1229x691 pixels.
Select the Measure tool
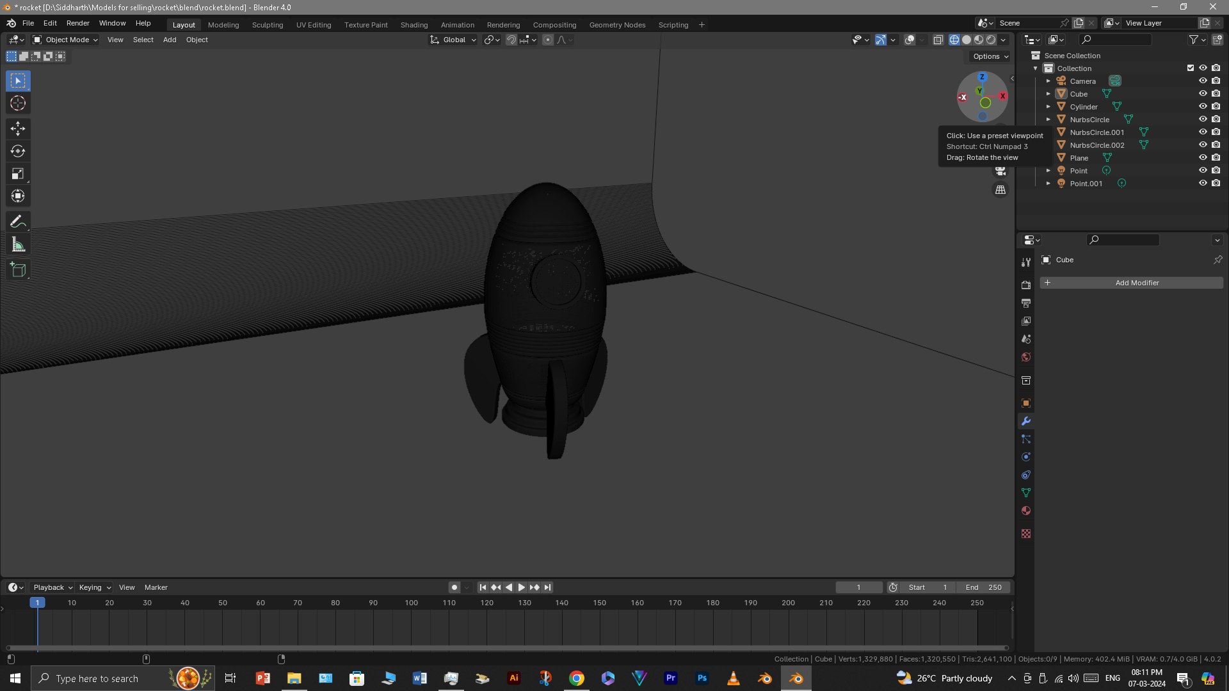[18, 244]
